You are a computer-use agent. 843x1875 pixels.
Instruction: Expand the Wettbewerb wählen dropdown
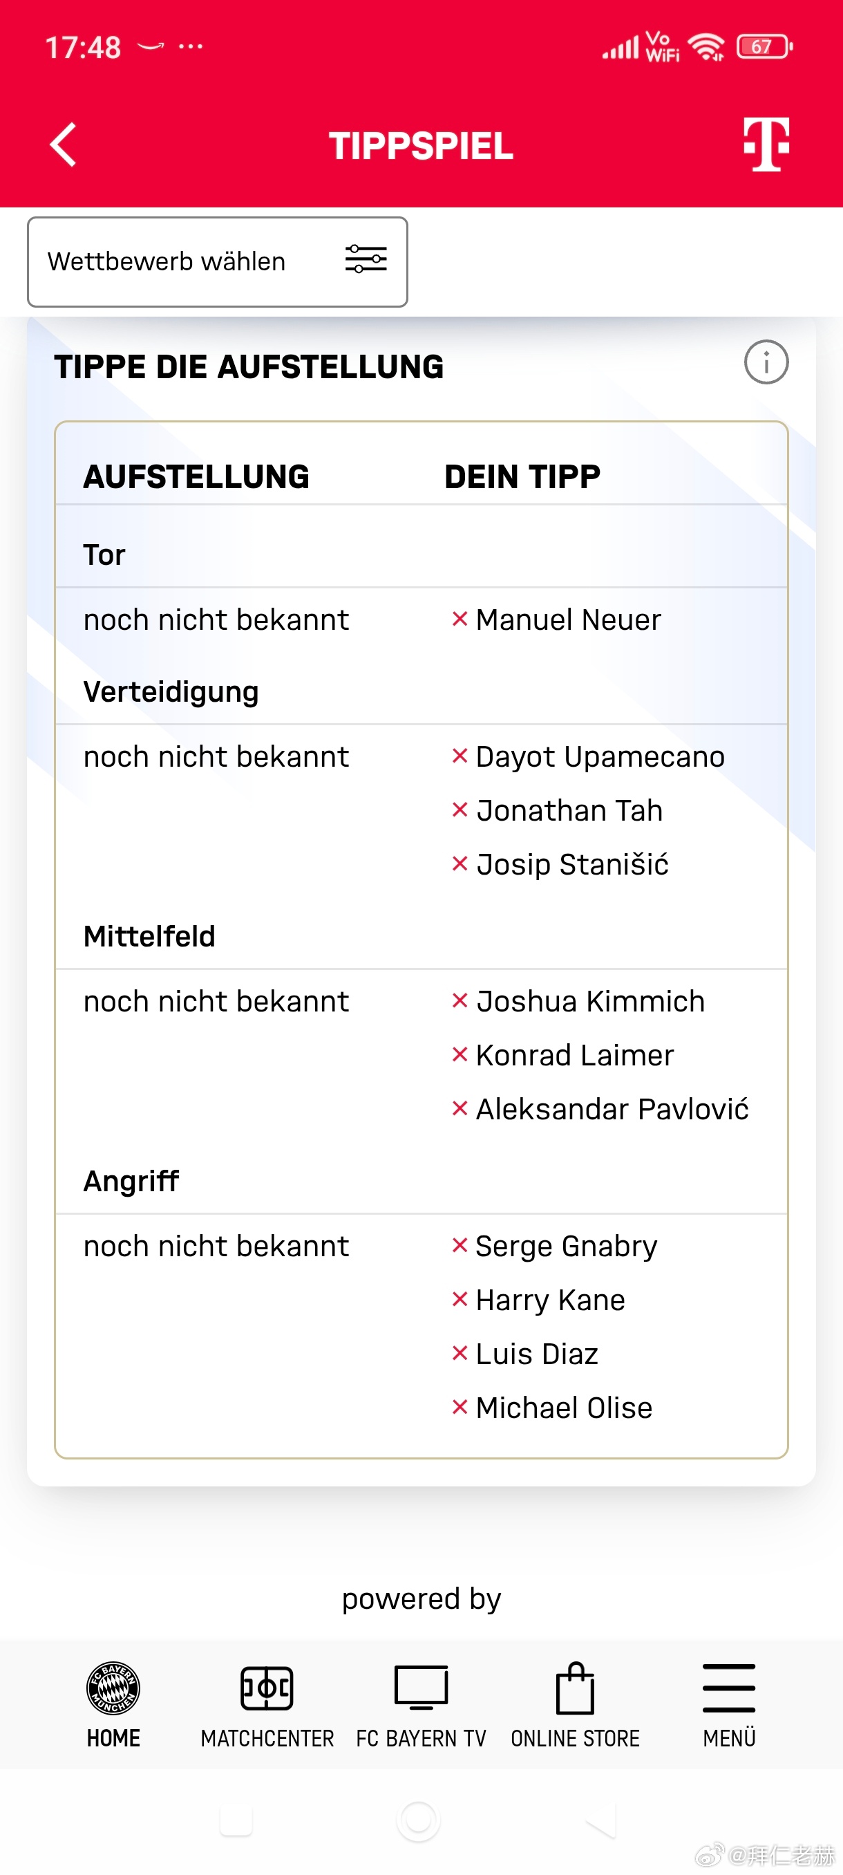pos(218,262)
